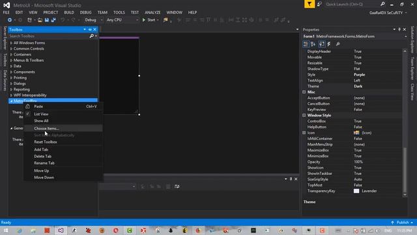Open Visual Studio from the Windows taskbar
Image resolution: width=417 pixels, height=235 pixels.
pos(61,230)
